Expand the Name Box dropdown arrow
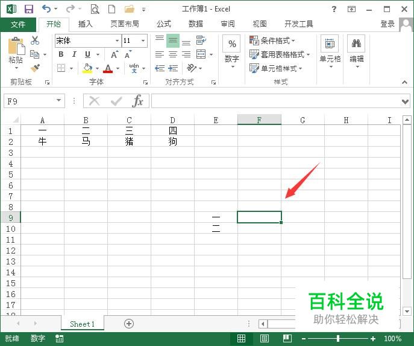The width and height of the screenshot is (414, 346). tap(58, 100)
